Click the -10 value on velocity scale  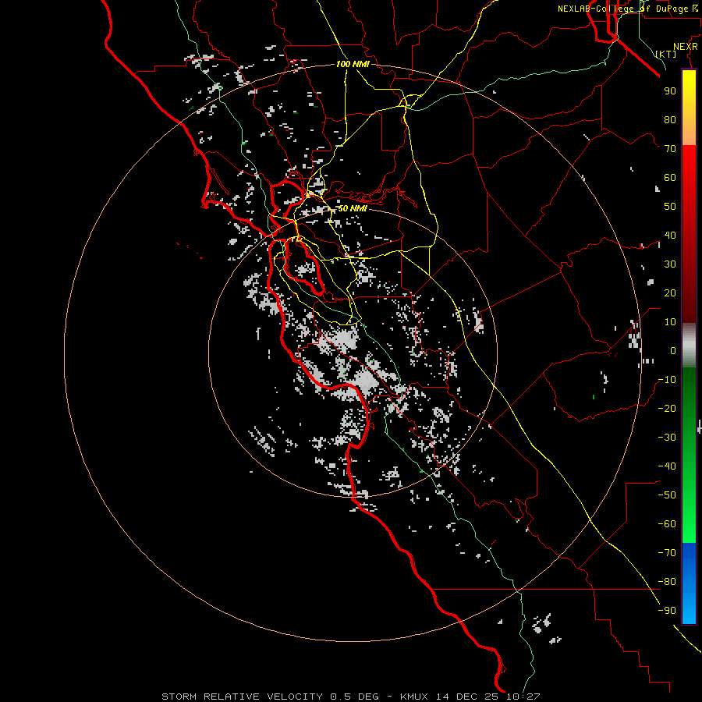[667, 380]
